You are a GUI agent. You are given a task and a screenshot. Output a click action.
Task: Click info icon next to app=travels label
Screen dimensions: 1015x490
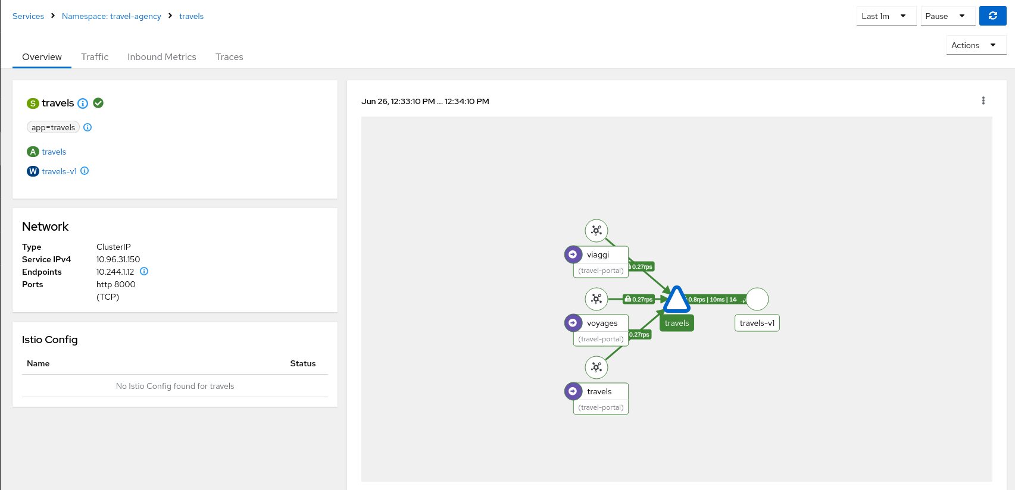pos(88,127)
